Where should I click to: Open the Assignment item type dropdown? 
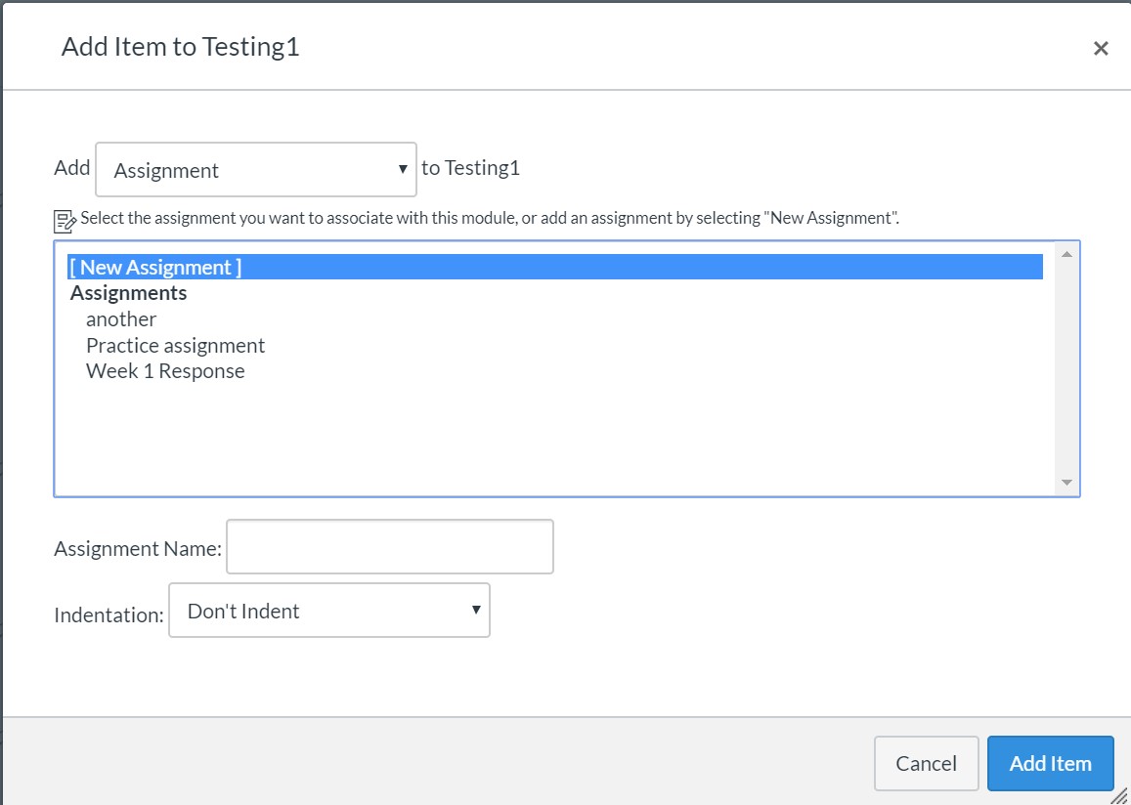point(256,169)
